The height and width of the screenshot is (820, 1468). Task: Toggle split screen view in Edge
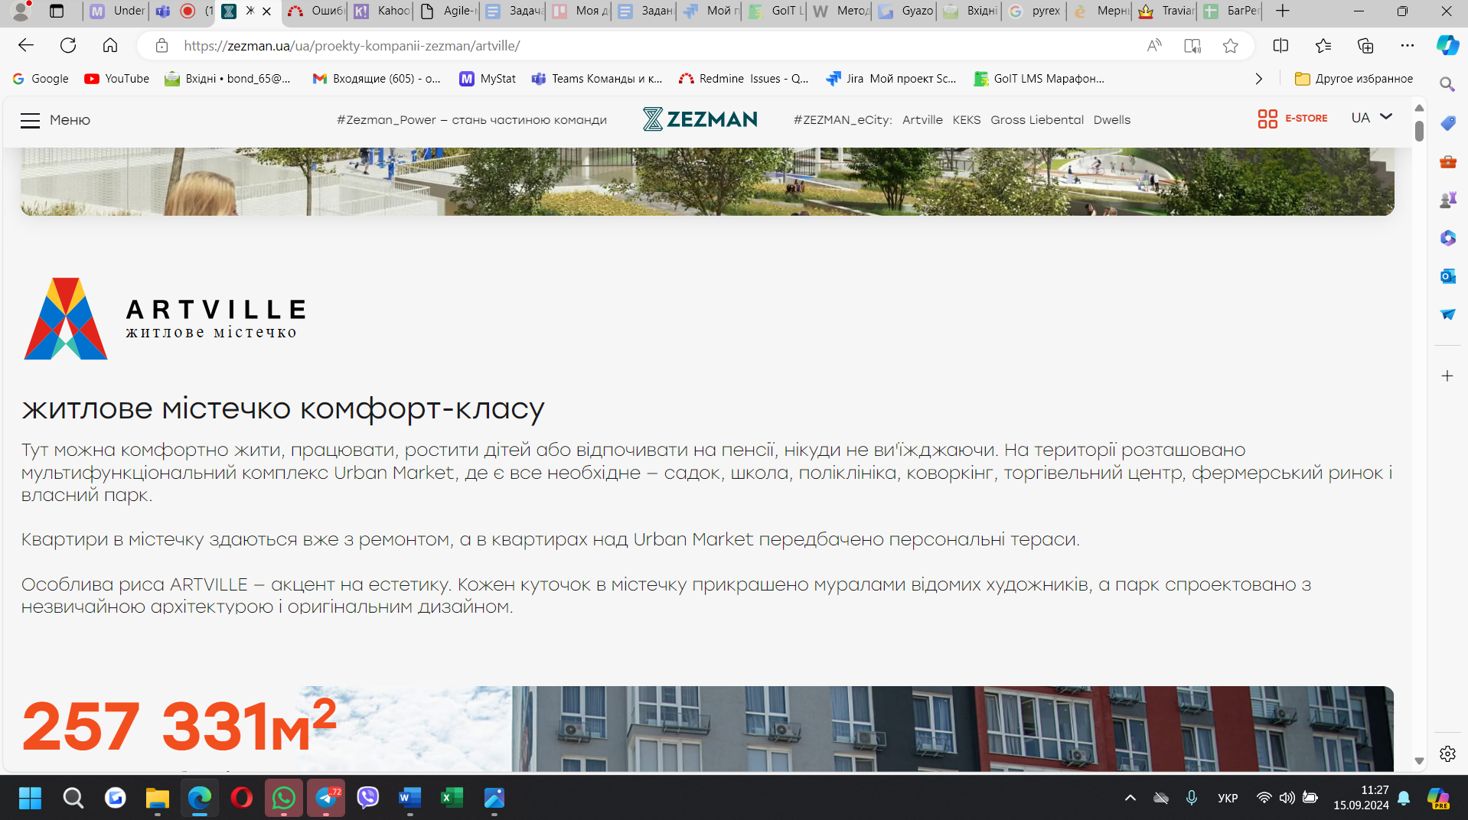tap(1280, 46)
